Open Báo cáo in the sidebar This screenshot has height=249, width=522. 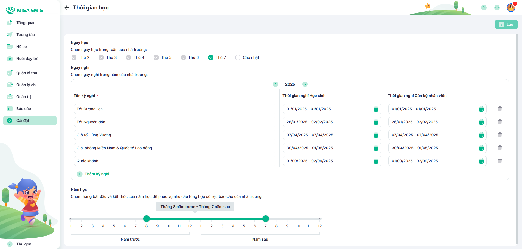click(x=23, y=109)
